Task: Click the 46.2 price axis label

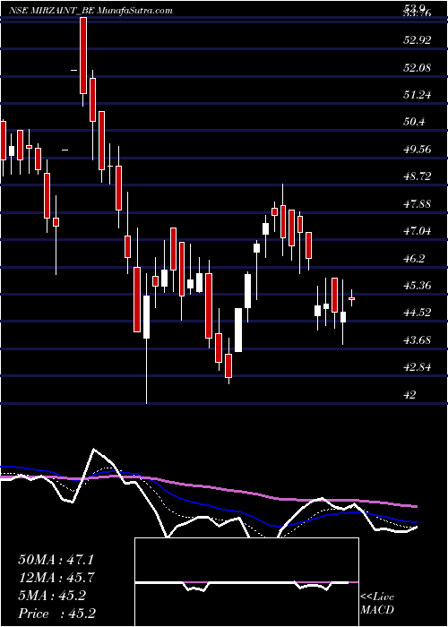Action: coord(415,258)
